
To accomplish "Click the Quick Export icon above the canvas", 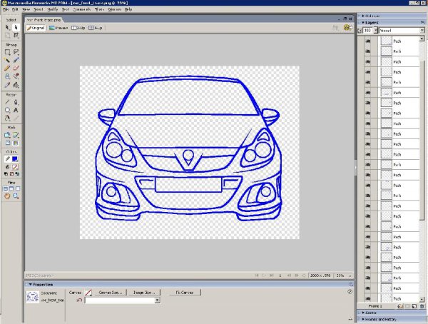I will coord(347,28).
